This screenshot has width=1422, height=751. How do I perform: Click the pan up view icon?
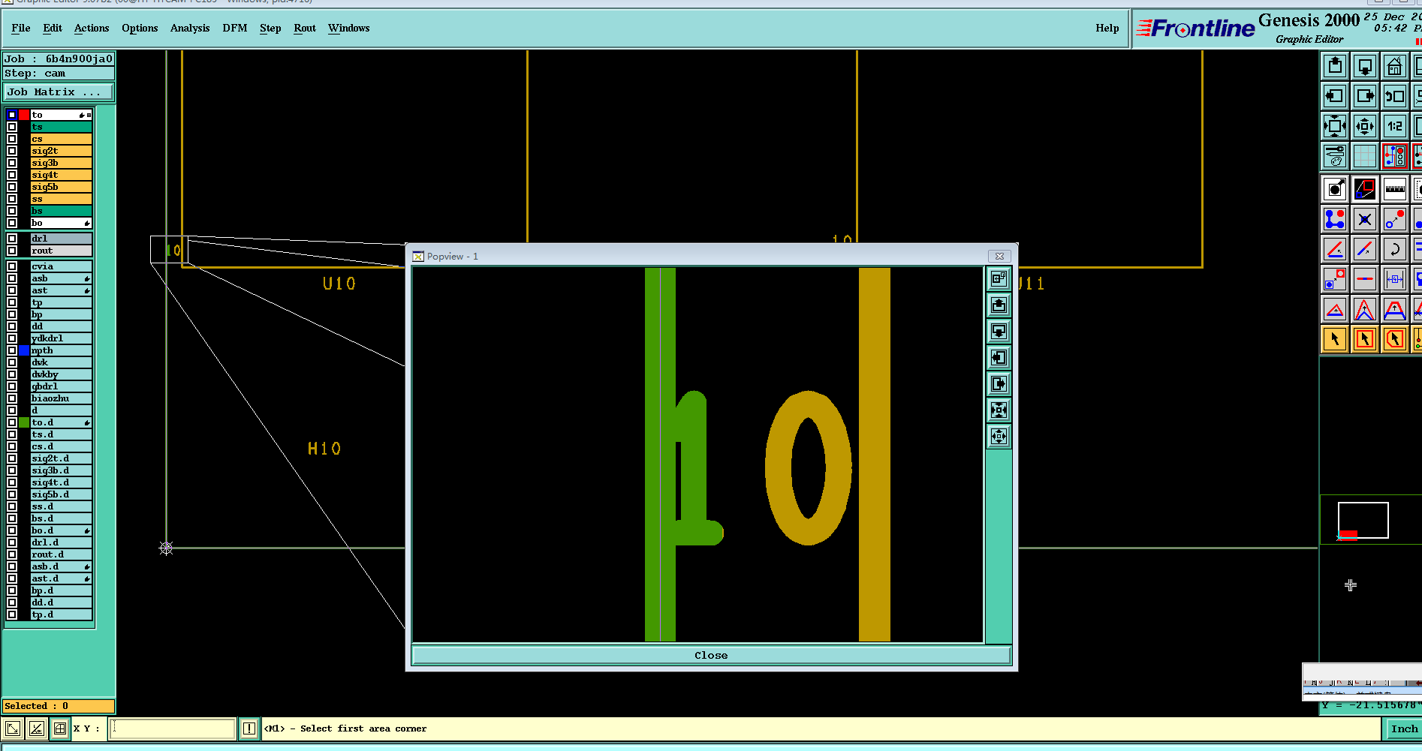tap(1335, 66)
